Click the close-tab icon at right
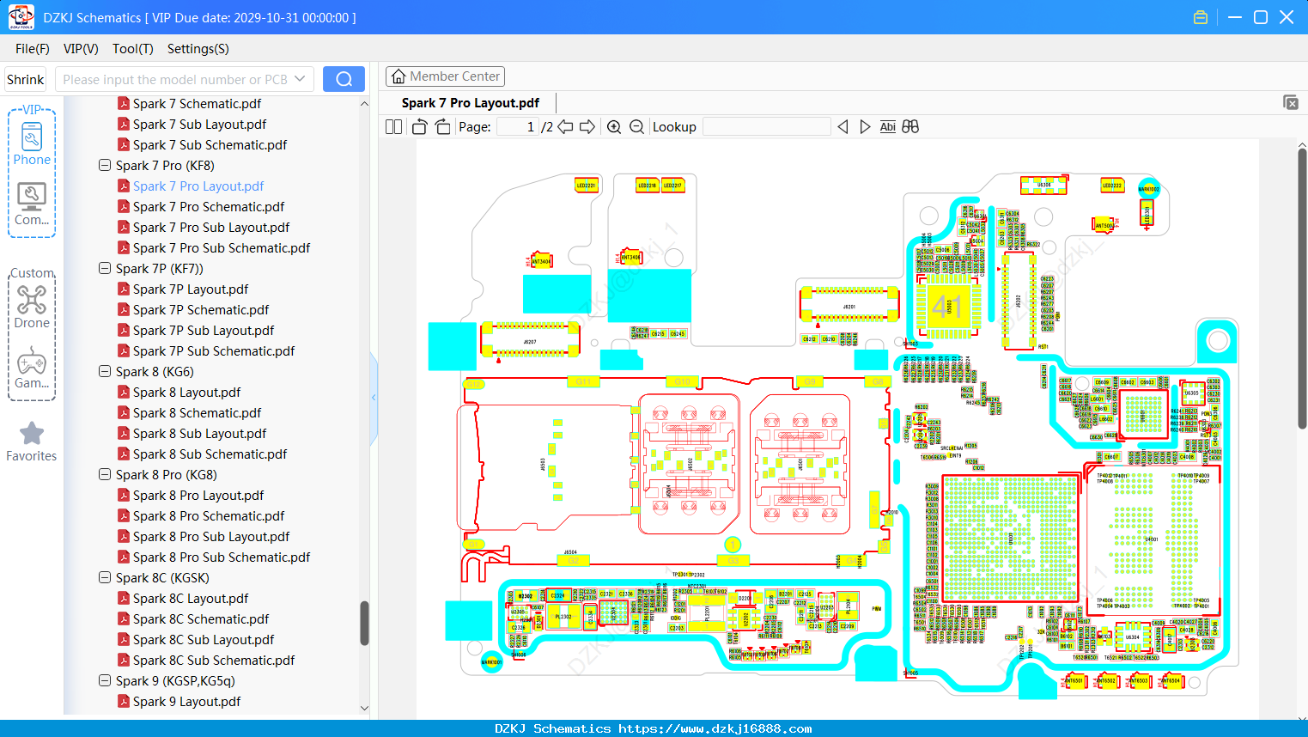 coord(1291,102)
